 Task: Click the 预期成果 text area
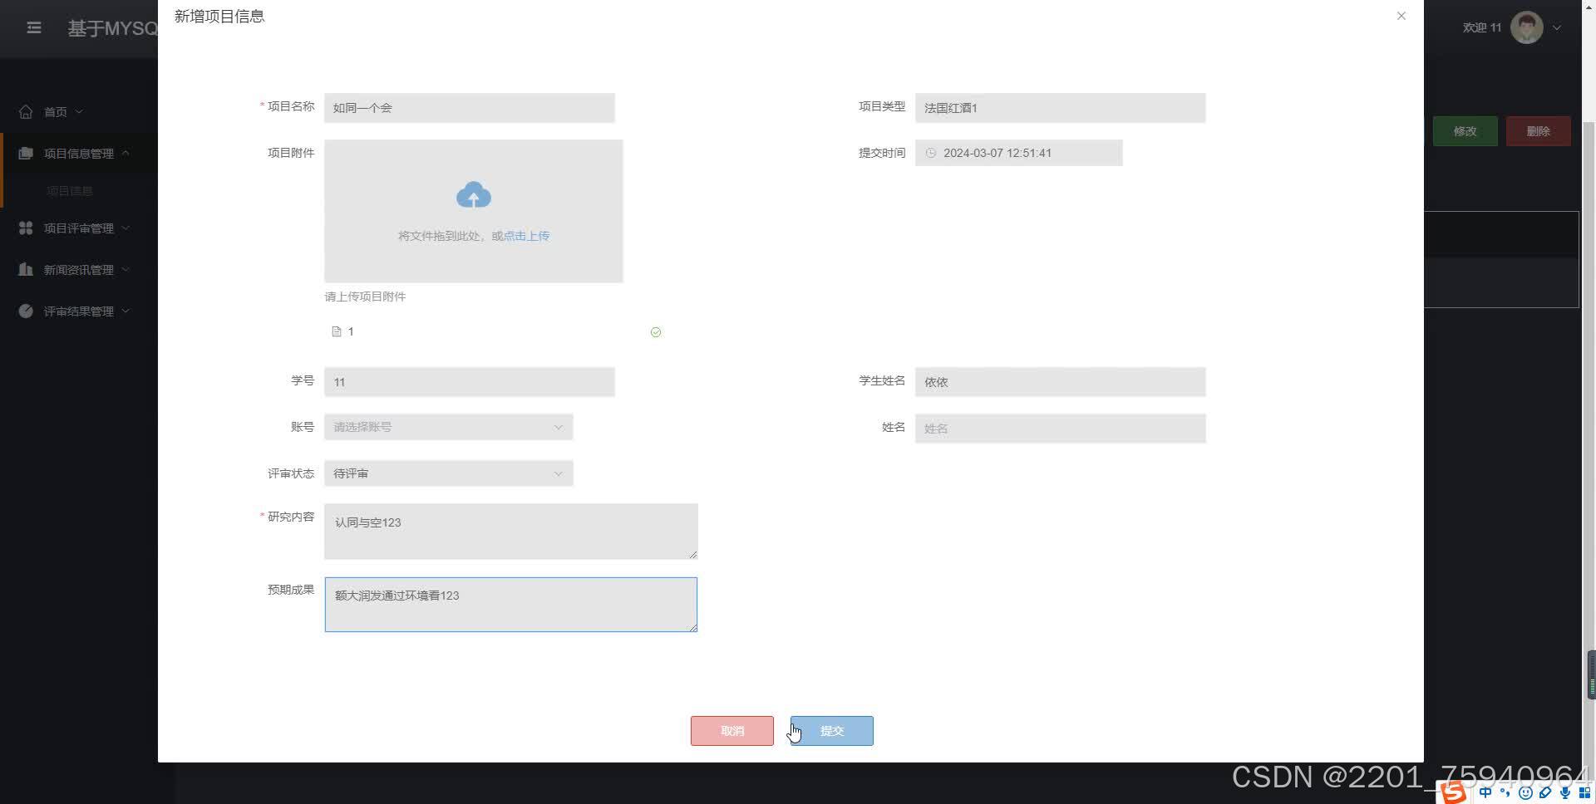510,605
